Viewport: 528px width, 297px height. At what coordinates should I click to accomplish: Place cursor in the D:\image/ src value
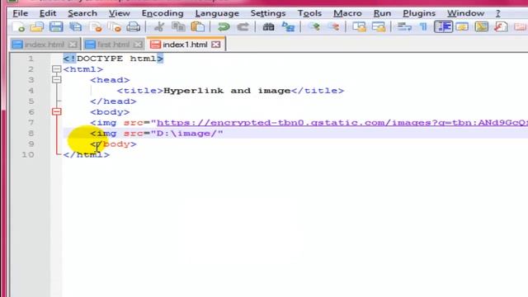tap(186, 134)
